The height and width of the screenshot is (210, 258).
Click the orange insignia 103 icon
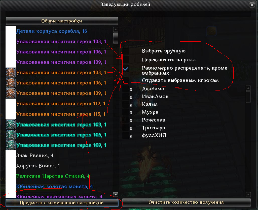coord(11,73)
